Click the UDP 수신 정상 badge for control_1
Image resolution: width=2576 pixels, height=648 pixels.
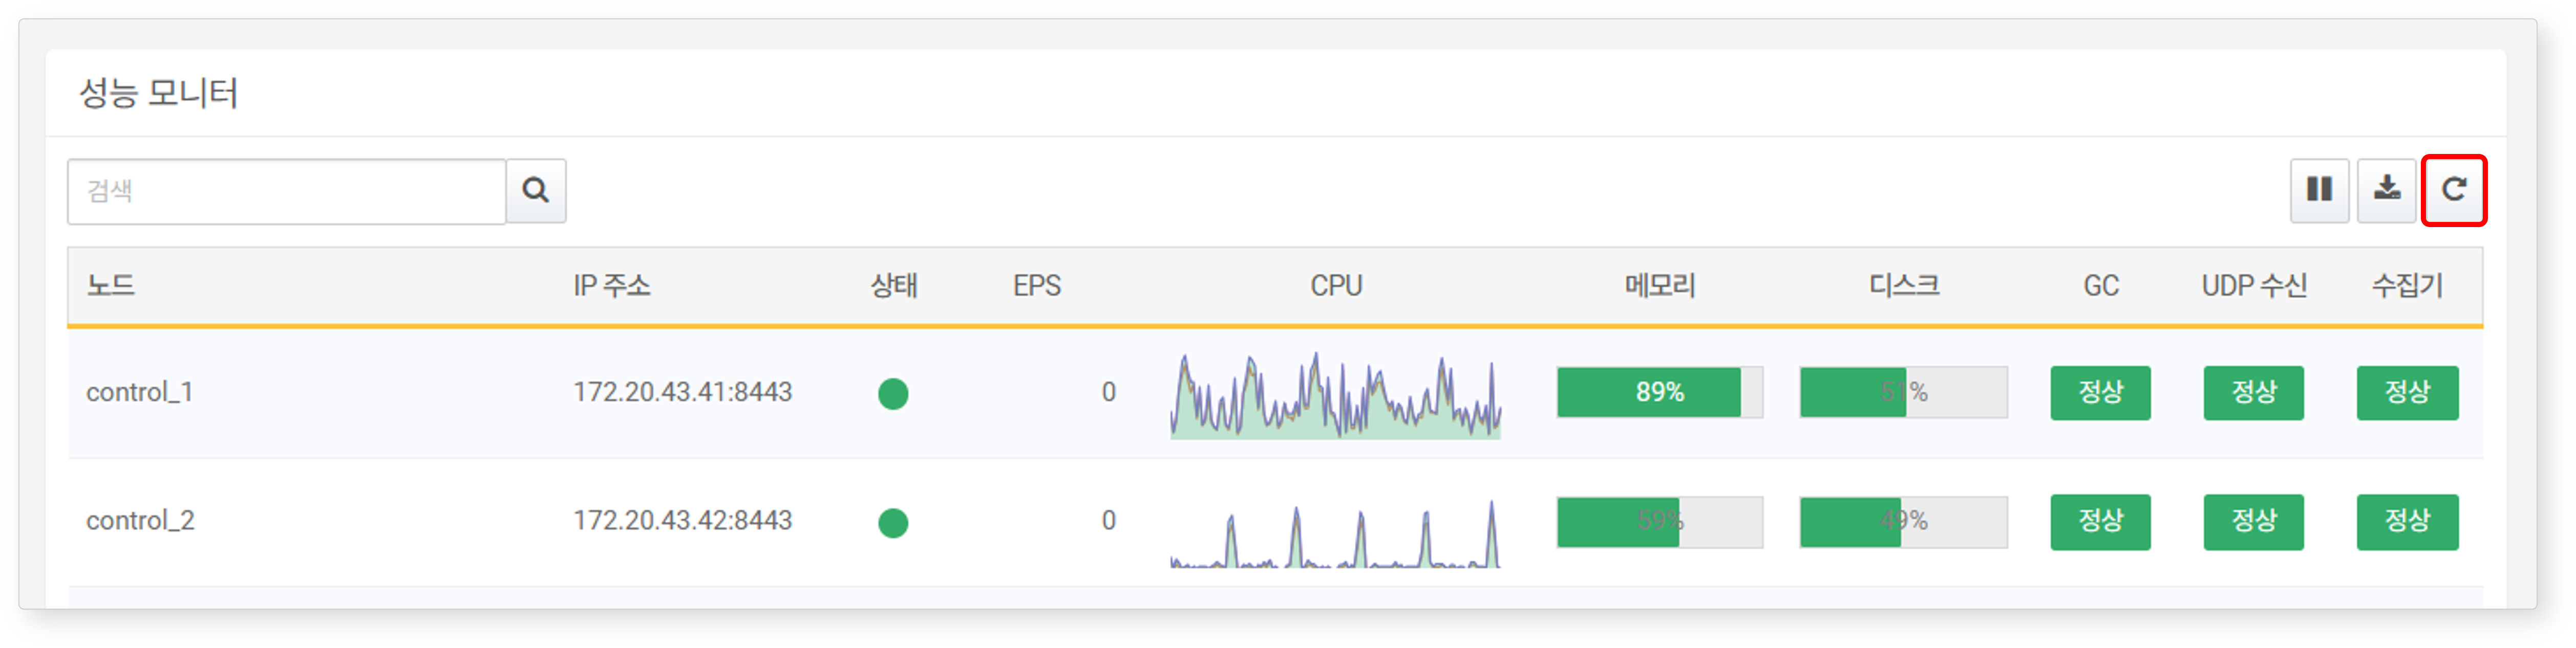(2253, 392)
